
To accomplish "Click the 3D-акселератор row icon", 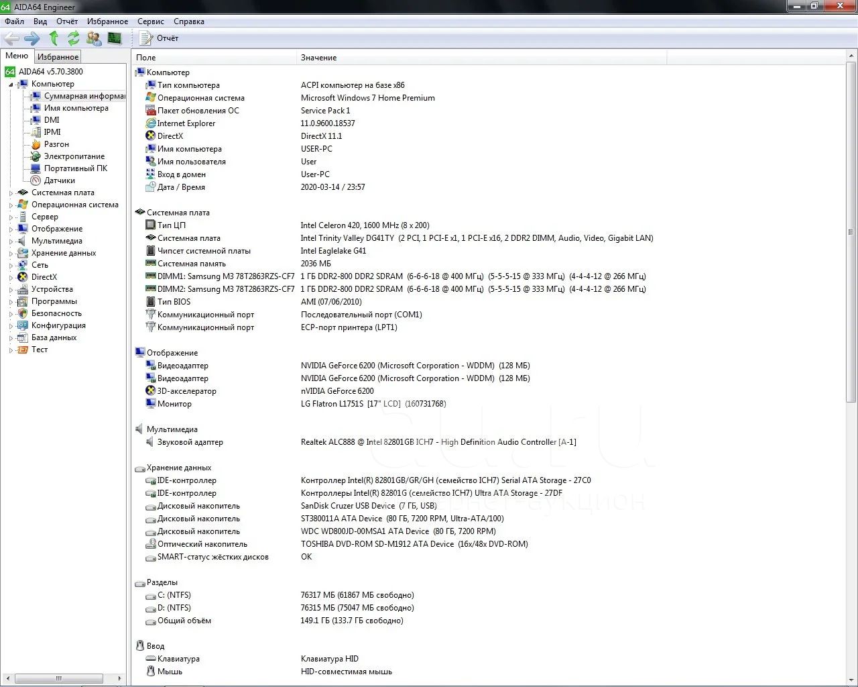I will click(151, 391).
